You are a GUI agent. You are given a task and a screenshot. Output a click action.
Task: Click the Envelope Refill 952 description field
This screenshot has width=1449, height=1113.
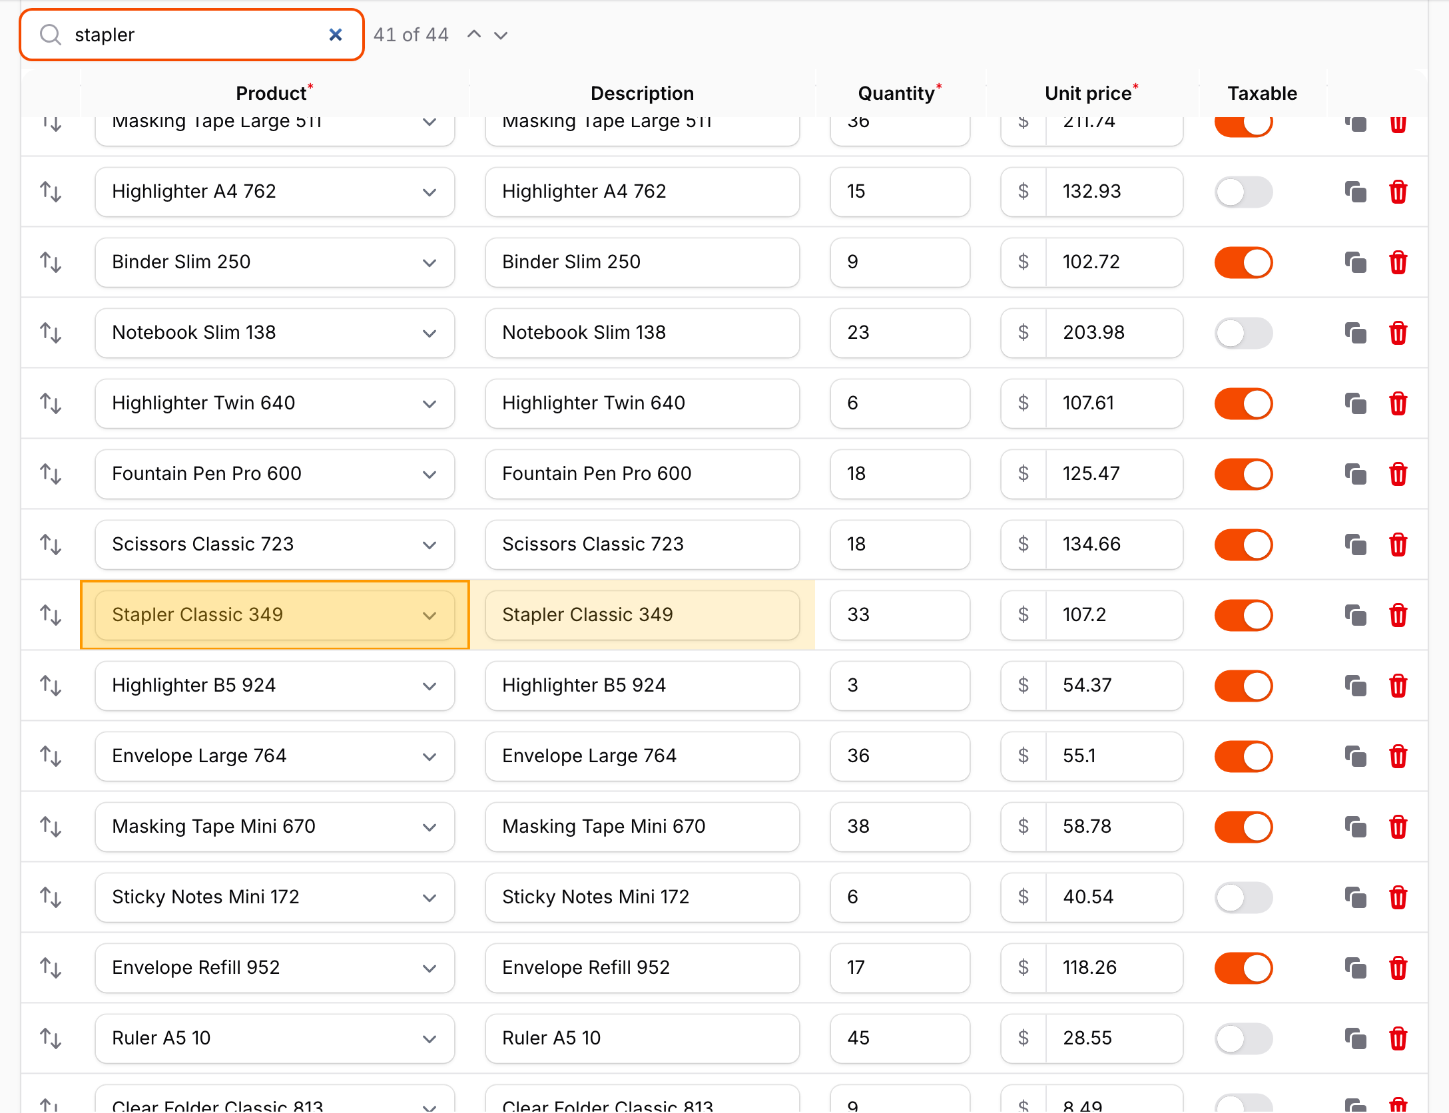point(642,968)
